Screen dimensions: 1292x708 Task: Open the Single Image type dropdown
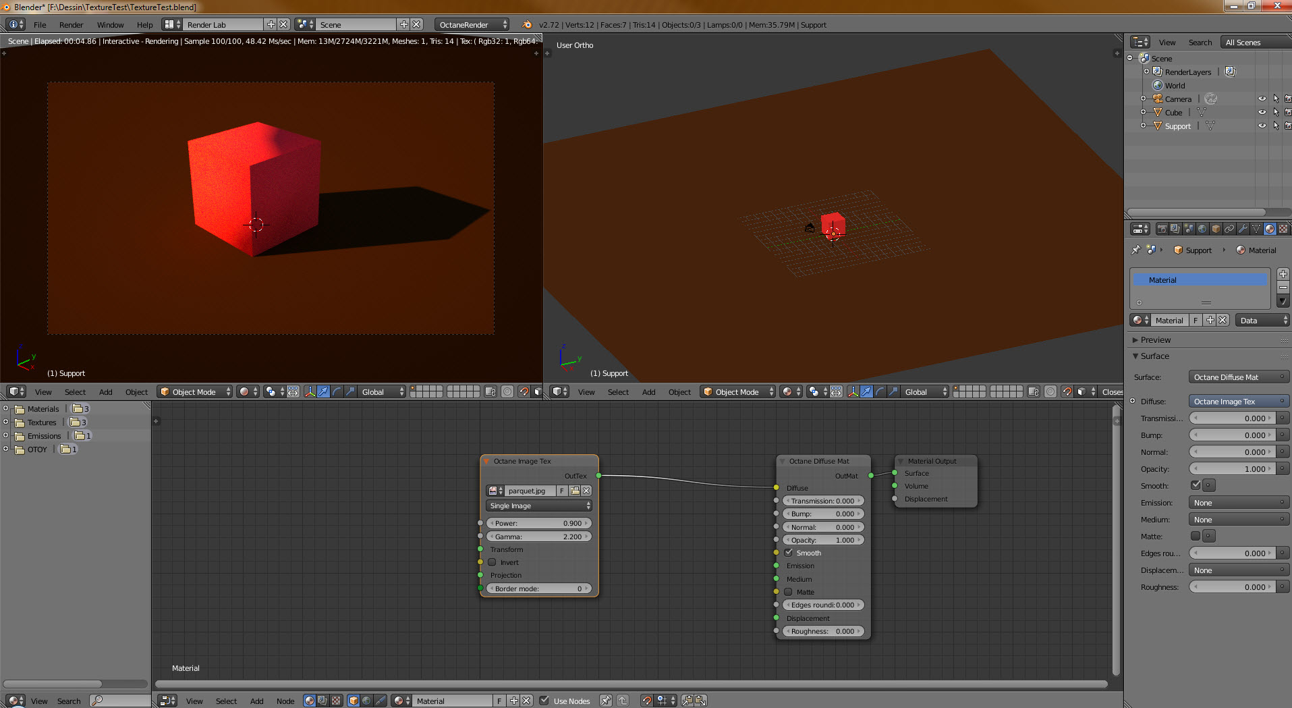[x=539, y=506]
